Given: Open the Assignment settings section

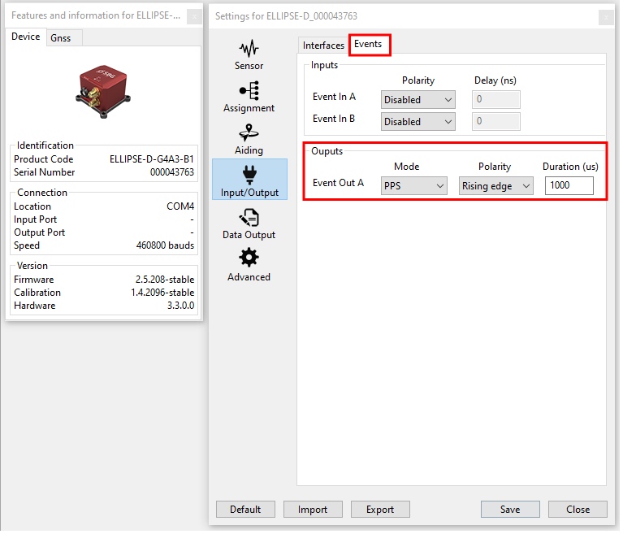Looking at the screenshot, I should click(x=249, y=97).
